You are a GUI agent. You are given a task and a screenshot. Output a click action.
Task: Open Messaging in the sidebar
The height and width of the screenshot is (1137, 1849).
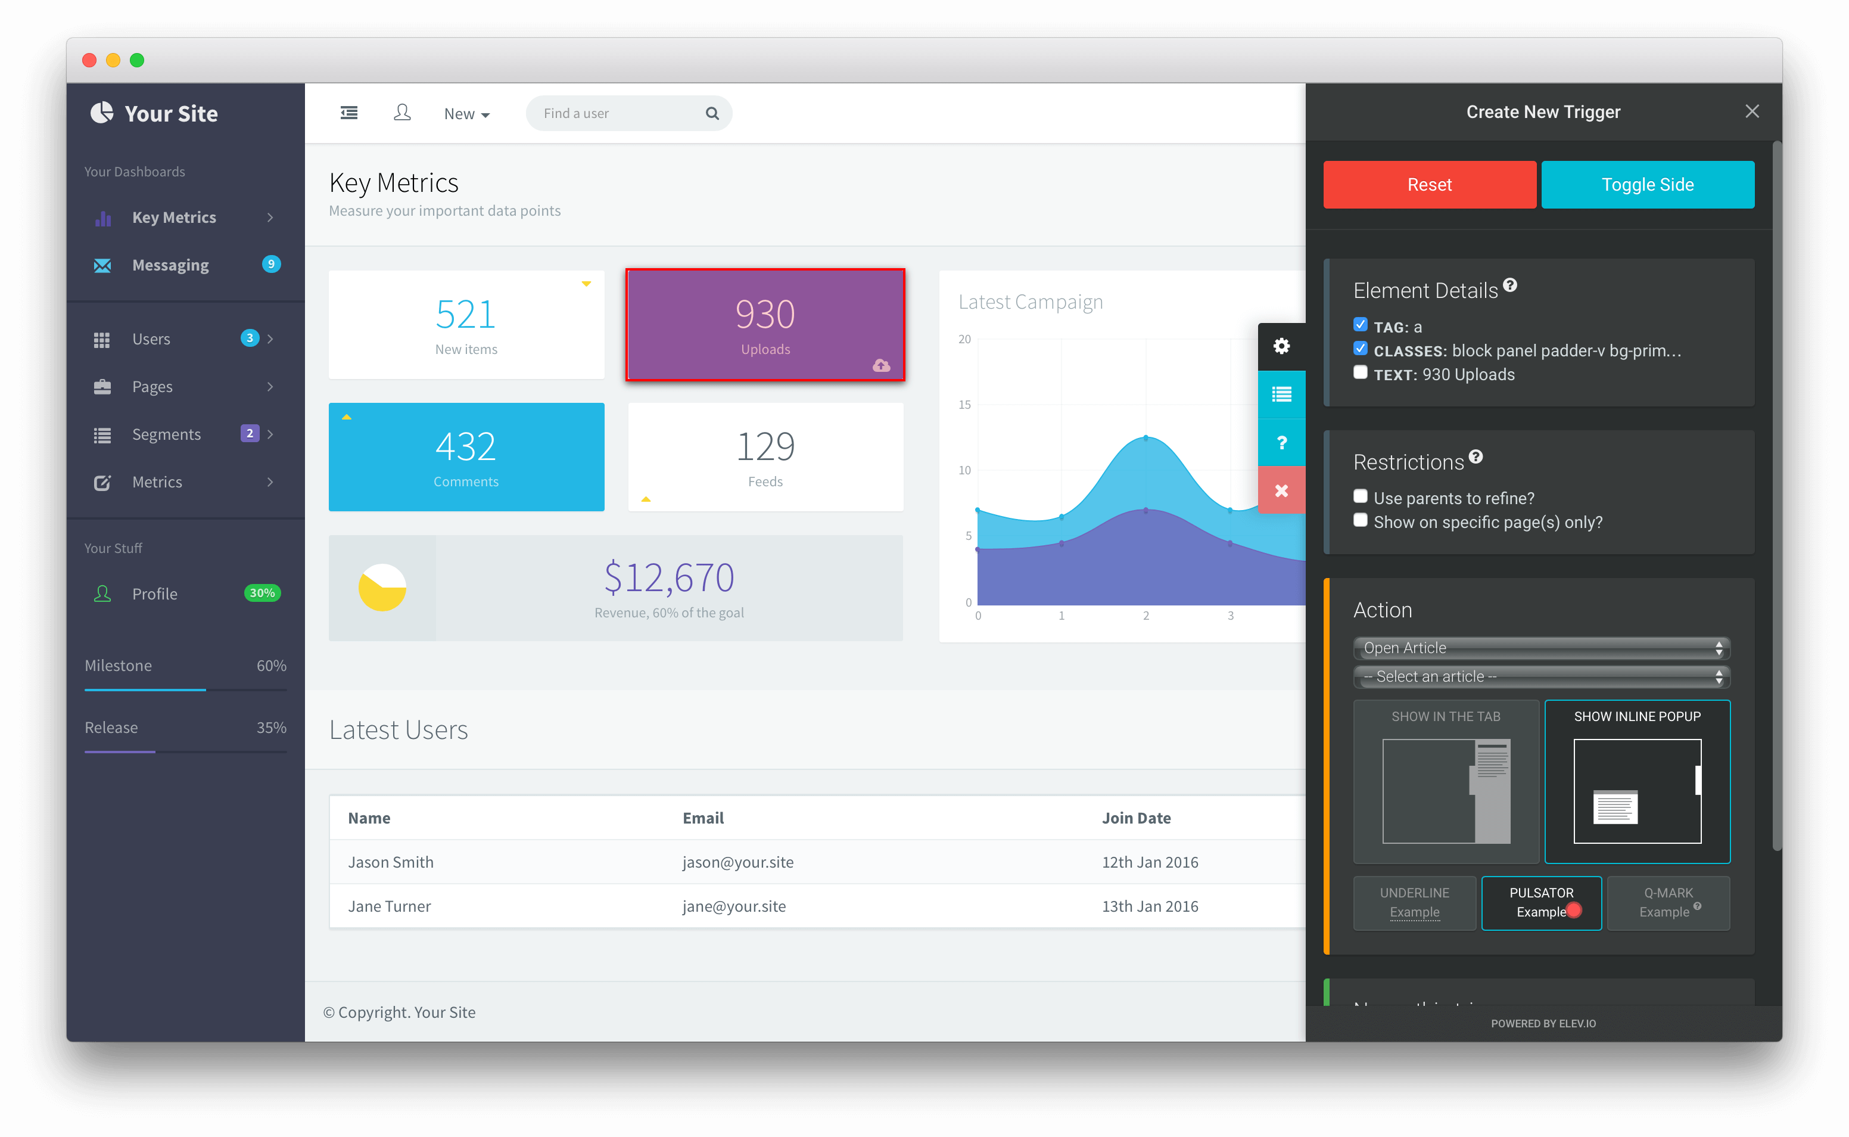170,265
